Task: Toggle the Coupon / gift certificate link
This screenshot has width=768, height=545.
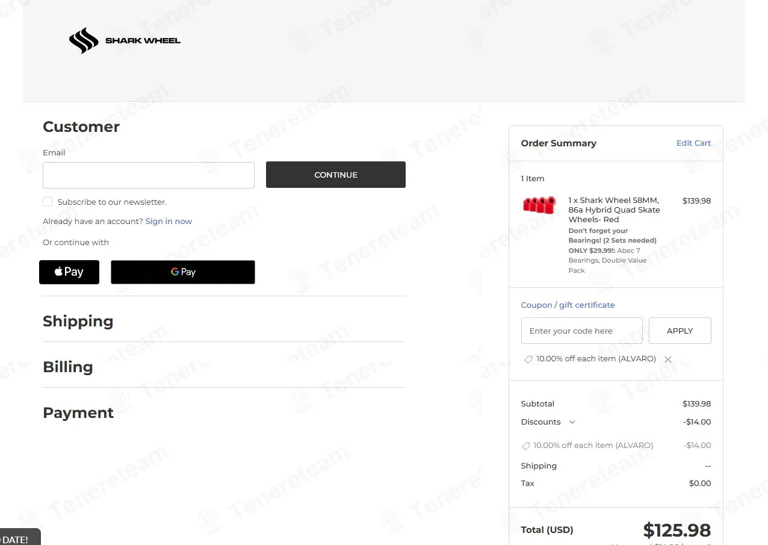Action: coord(568,305)
